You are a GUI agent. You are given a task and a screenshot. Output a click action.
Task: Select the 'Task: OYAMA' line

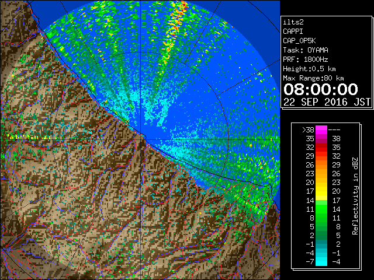click(x=306, y=50)
